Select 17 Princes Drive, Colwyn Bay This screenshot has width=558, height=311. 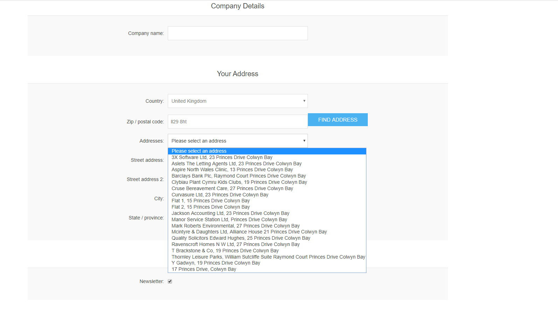point(267,269)
